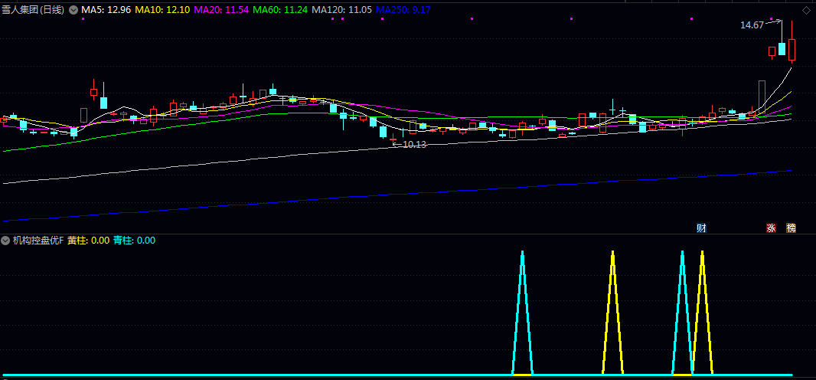
Task: Click the 雪人集团(日线) chart title
Action: 34,10
